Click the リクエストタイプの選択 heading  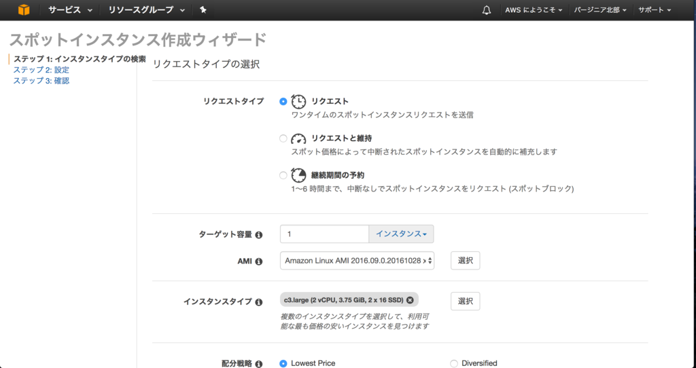206,65
